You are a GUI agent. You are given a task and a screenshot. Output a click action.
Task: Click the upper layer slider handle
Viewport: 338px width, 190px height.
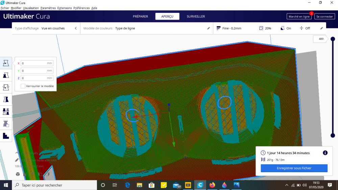click(333, 39)
